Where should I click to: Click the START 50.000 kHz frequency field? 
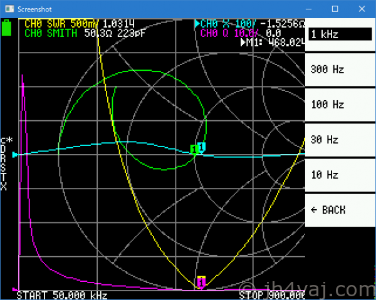pyautogui.click(x=61, y=295)
